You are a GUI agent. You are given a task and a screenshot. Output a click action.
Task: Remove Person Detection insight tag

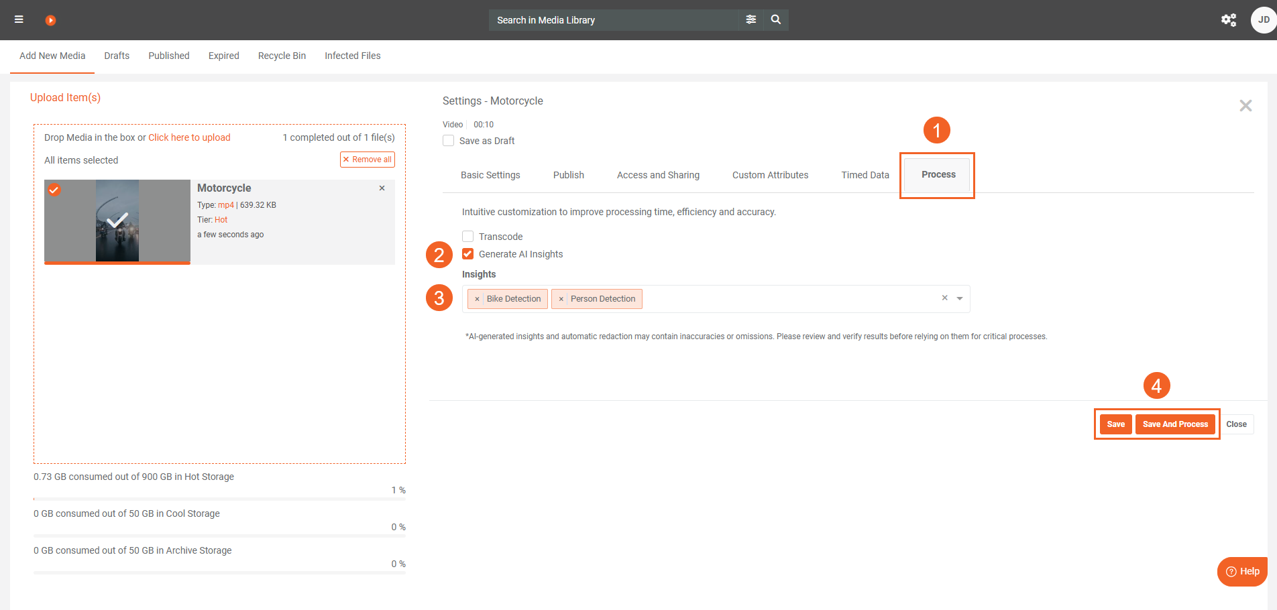click(561, 299)
